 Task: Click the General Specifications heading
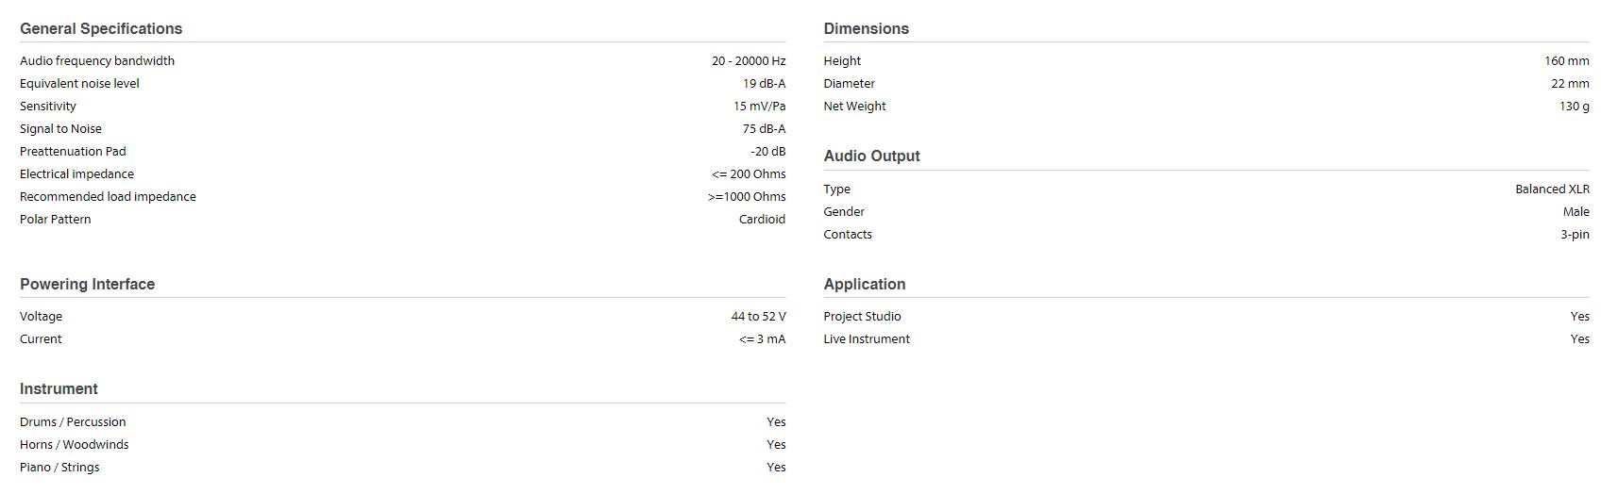(101, 28)
